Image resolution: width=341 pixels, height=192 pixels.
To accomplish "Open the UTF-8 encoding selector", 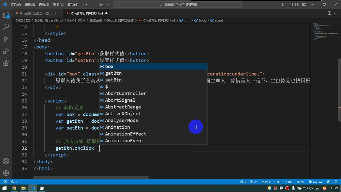I will [278, 182].
